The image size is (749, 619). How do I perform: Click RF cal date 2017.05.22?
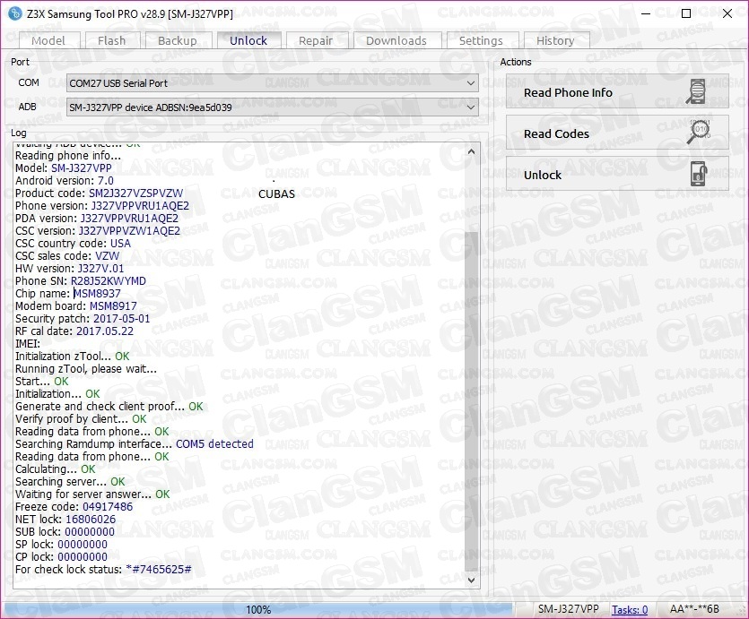tap(105, 331)
